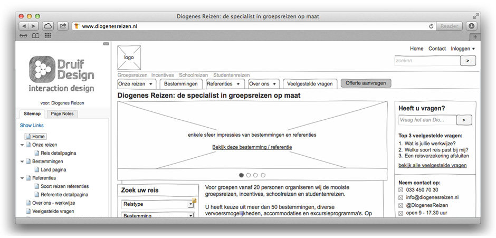
Task: Click the Schoolreizen link
Action: [x=193, y=75]
